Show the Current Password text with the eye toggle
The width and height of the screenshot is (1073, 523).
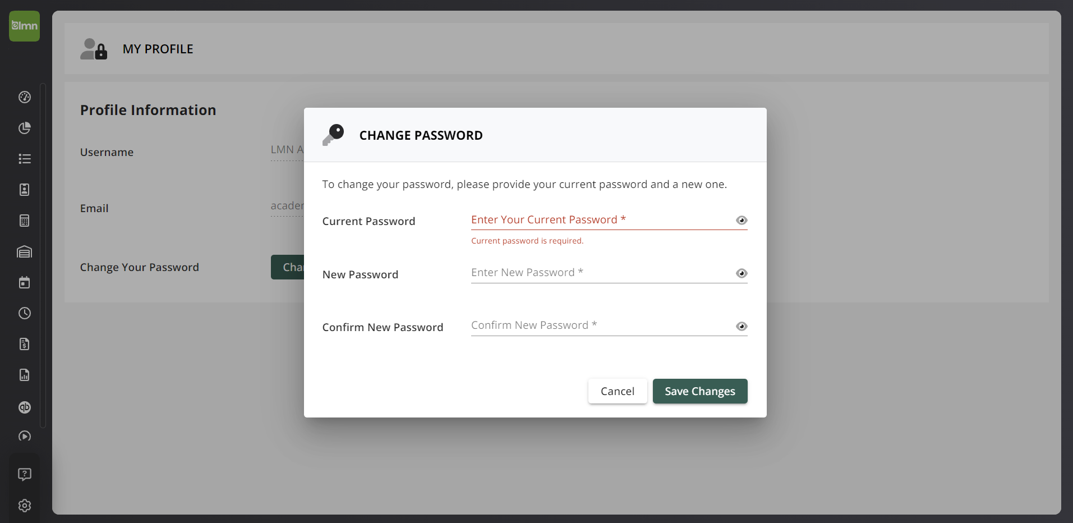pos(742,220)
